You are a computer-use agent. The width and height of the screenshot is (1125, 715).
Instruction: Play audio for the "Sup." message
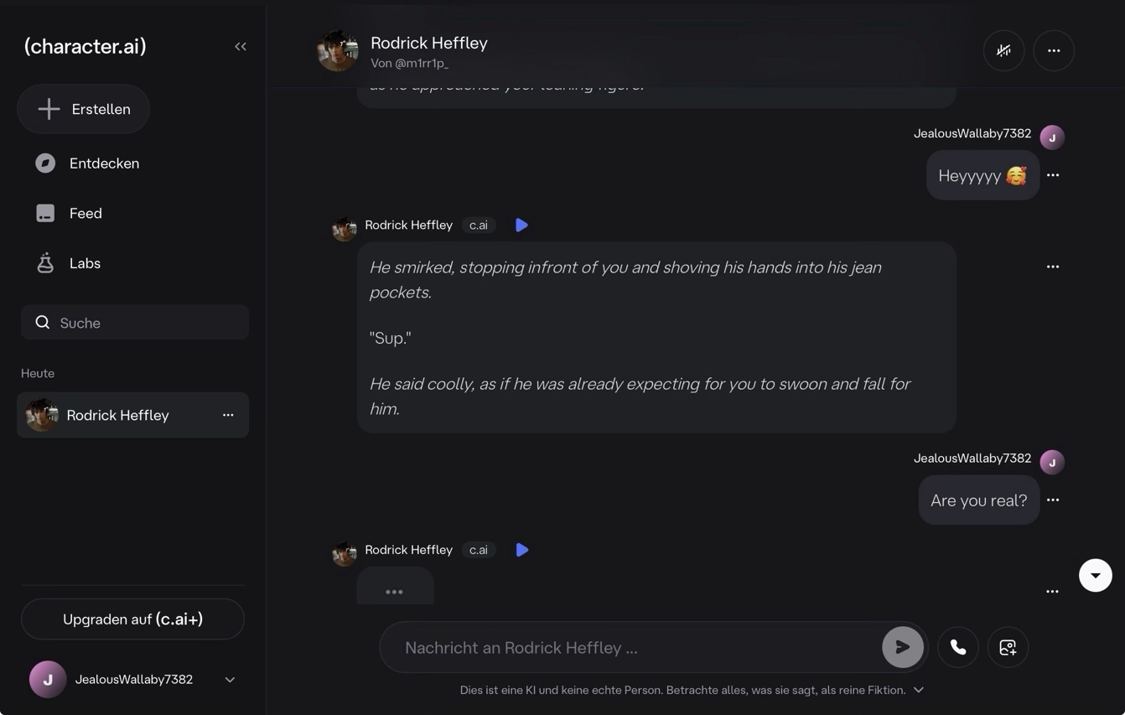(x=521, y=225)
